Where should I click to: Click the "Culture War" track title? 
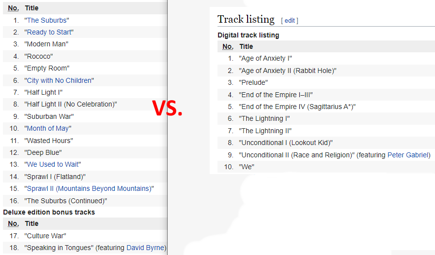45,236
